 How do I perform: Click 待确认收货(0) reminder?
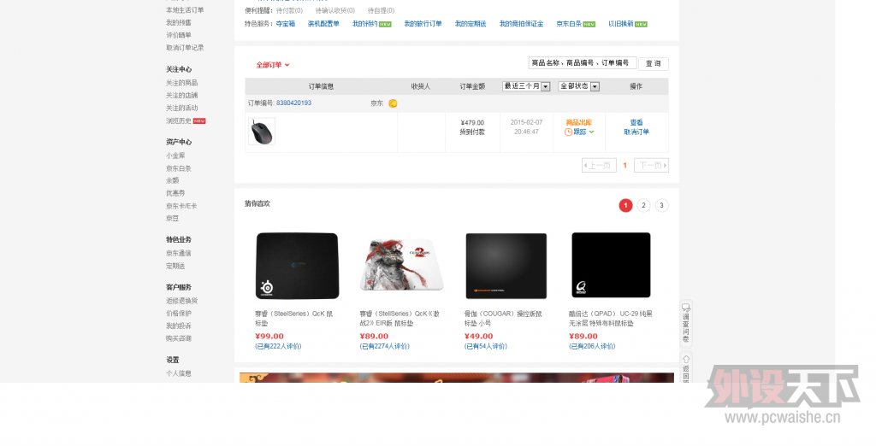click(x=335, y=10)
